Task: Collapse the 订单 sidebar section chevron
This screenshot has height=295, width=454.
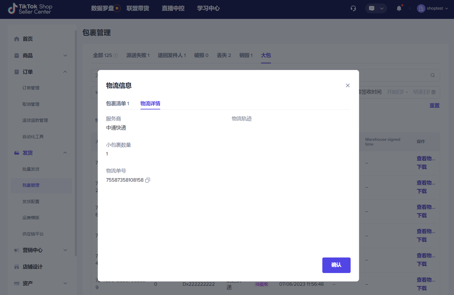Action: 65,72
